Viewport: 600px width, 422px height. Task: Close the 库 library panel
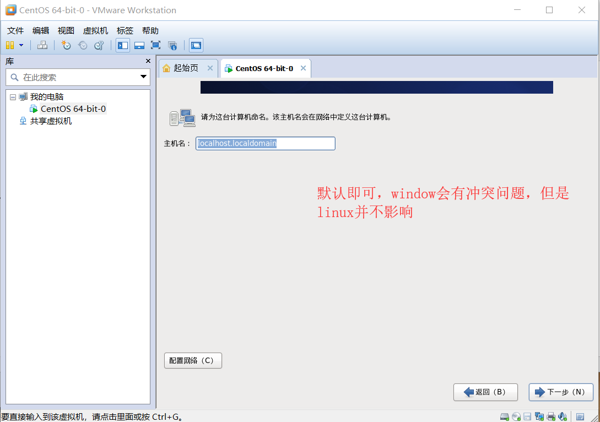[148, 61]
